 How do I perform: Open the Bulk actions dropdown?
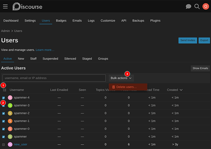(121, 78)
